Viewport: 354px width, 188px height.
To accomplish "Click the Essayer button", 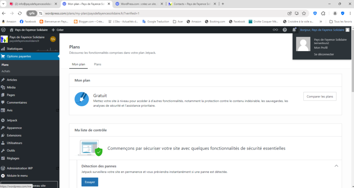I will click(90, 182).
